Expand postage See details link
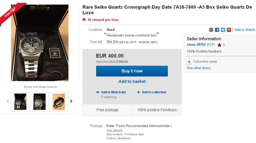Screen dimensions: 256x143 (115, 130)
